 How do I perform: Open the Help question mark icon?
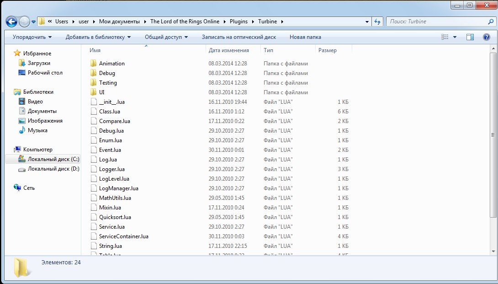(x=486, y=37)
